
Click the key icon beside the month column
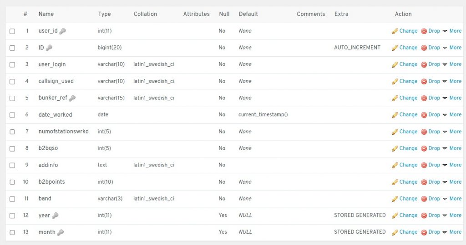pyautogui.click(x=60, y=232)
